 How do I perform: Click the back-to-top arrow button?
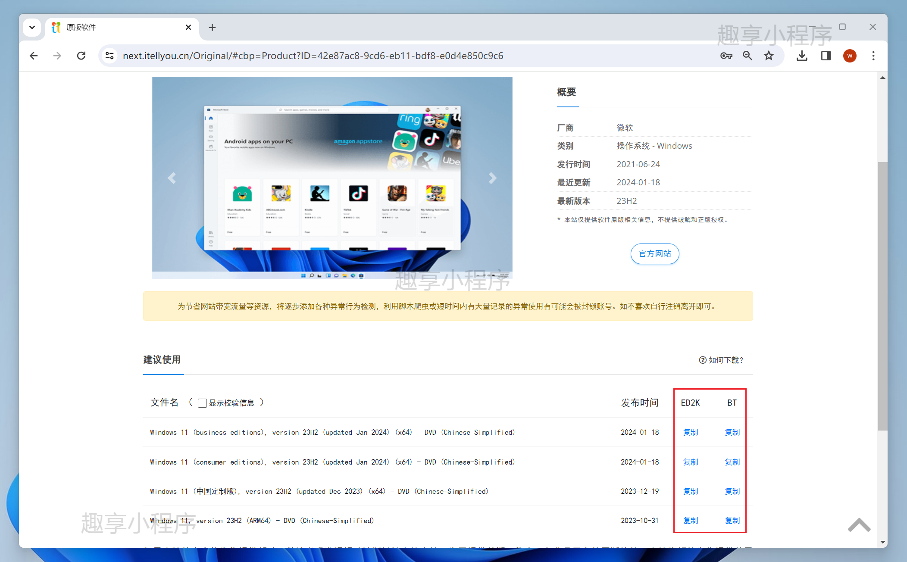pyautogui.click(x=859, y=525)
